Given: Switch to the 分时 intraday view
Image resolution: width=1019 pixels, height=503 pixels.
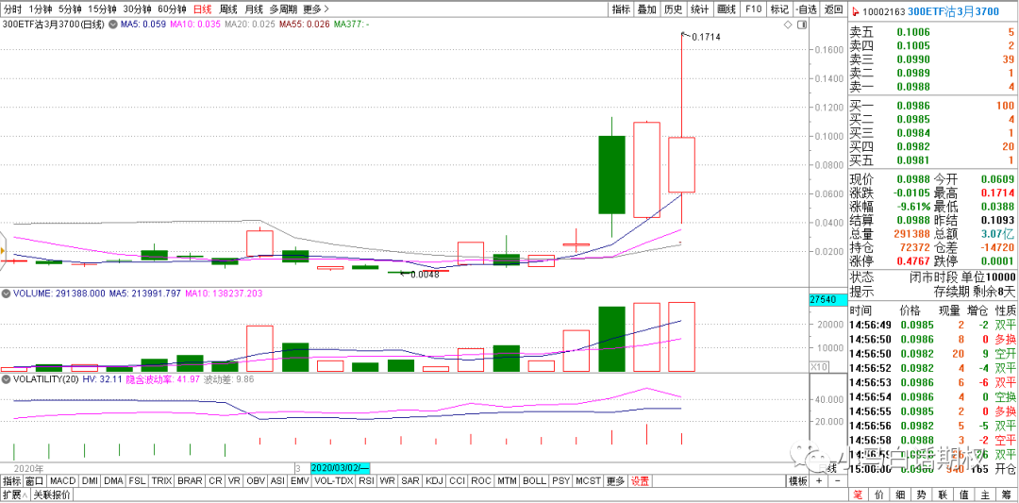Looking at the screenshot, I should 12,8.
